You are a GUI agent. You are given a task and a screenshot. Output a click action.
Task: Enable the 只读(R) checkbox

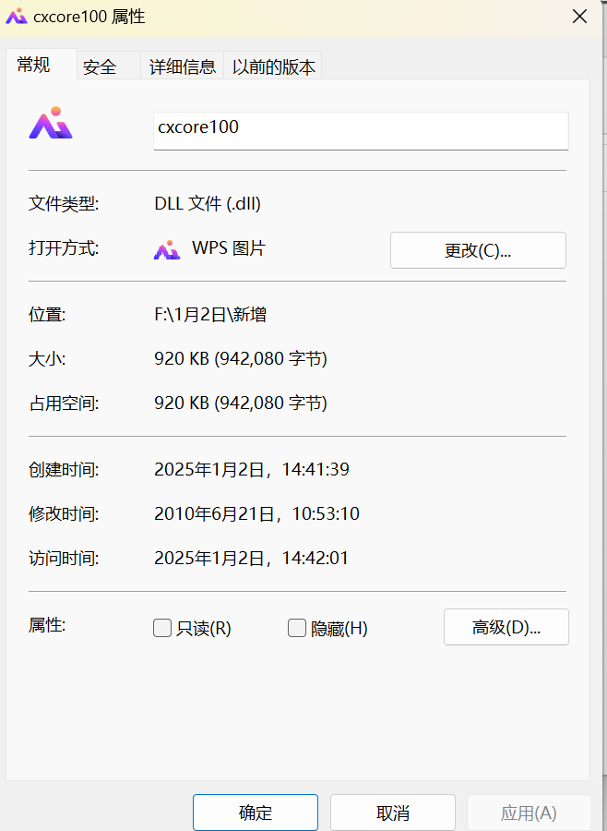(x=162, y=627)
